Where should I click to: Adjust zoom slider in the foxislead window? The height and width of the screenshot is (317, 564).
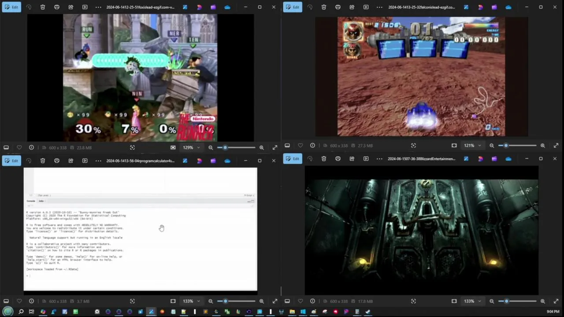[x=236, y=147]
